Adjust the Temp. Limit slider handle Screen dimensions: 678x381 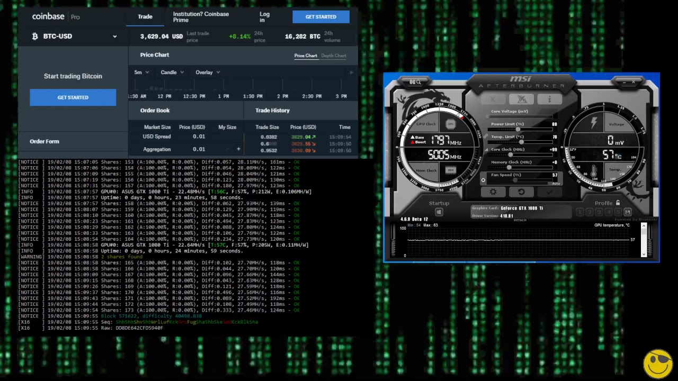(522, 142)
